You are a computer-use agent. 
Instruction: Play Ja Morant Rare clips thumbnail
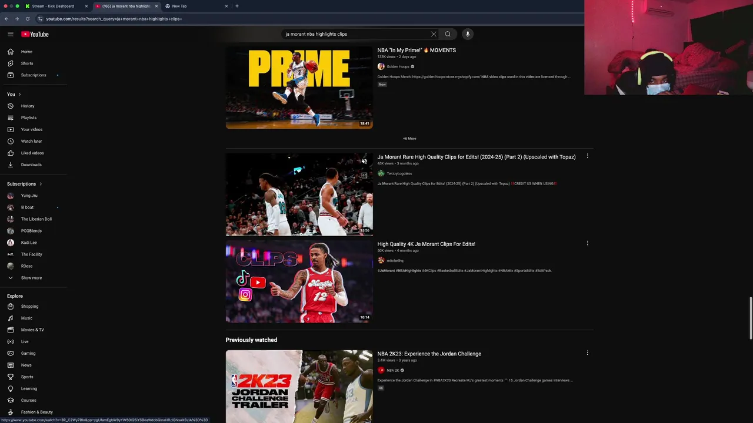[x=299, y=194]
